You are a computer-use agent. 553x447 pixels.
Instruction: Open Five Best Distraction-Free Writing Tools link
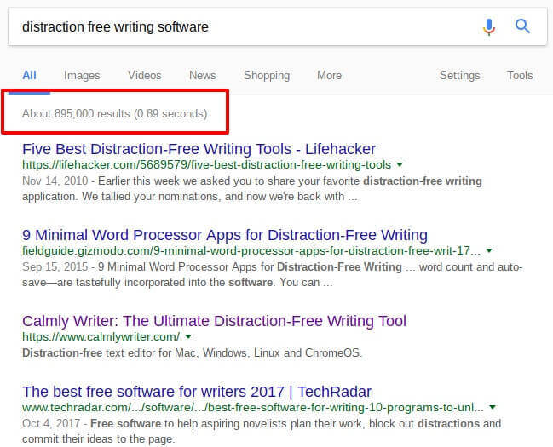click(199, 149)
